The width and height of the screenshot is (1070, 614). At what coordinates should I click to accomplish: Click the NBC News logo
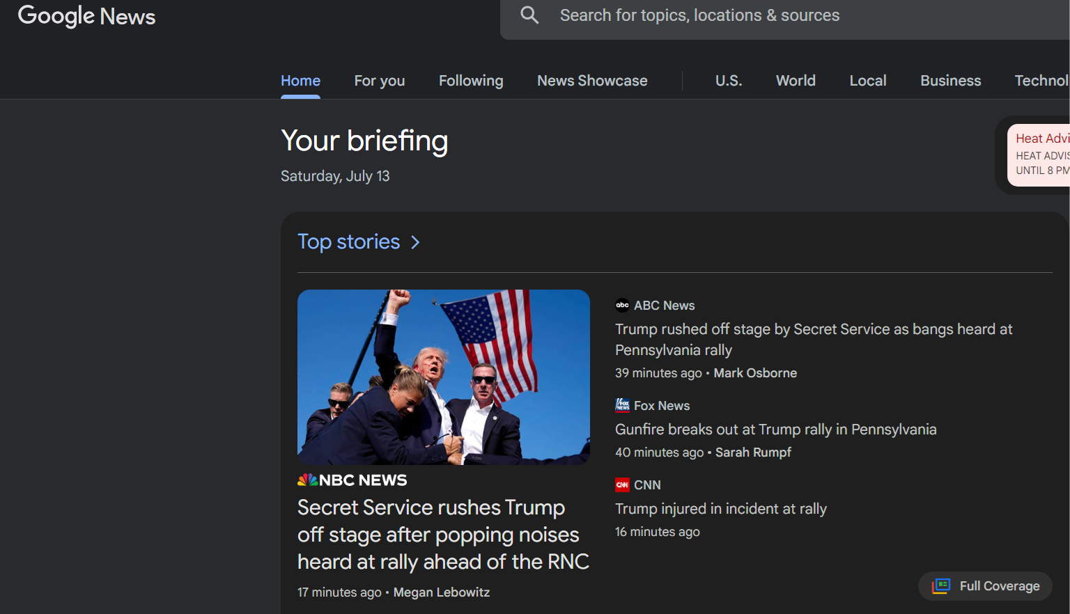click(x=352, y=480)
